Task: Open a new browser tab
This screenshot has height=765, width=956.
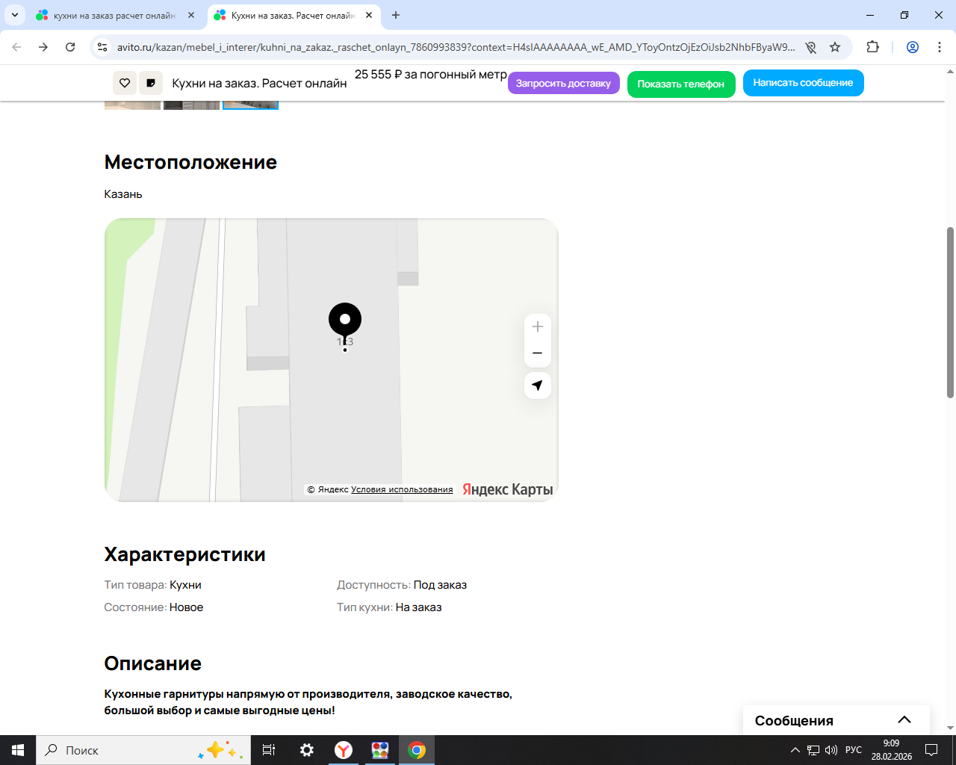Action: (396, 15)
